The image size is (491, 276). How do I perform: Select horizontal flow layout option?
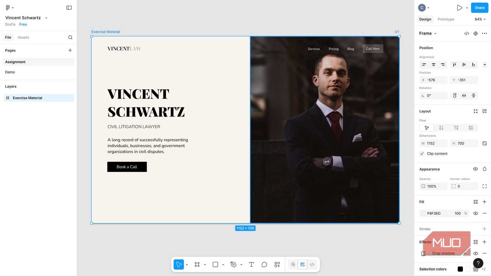click(456, 128)
